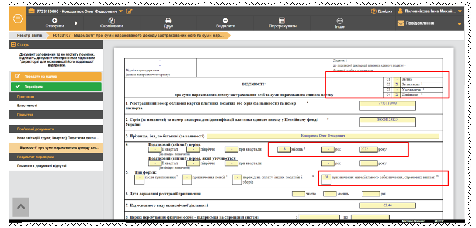Click the Друк printer icon
This screenshot has height=228, width=476.
pyautogui.click(x=168, y=20)
